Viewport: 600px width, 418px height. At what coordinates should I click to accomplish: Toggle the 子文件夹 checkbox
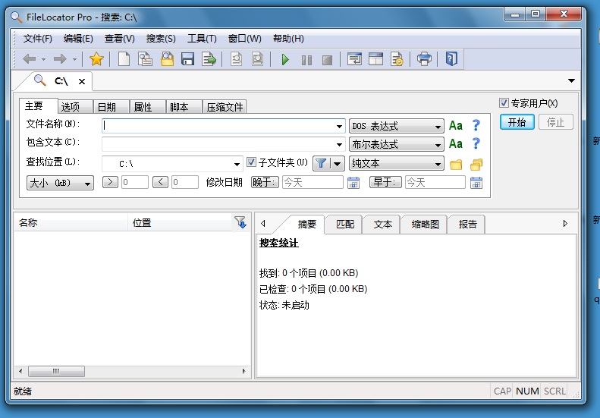251,162
